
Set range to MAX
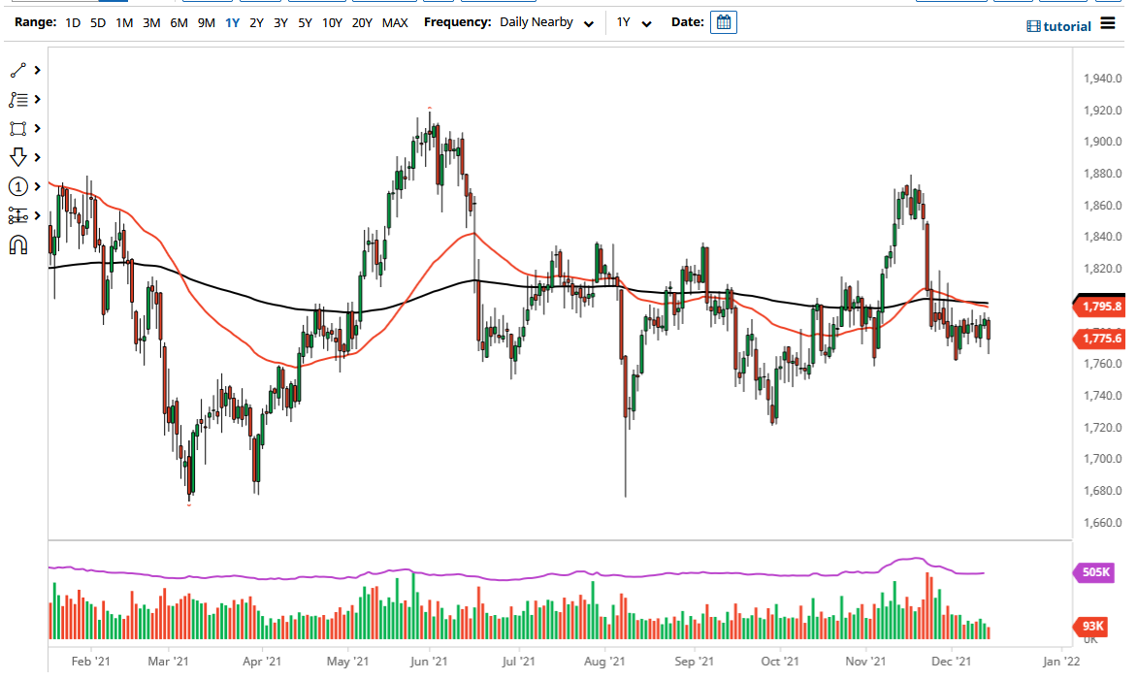pyautogui.click(x=395, y=22)
